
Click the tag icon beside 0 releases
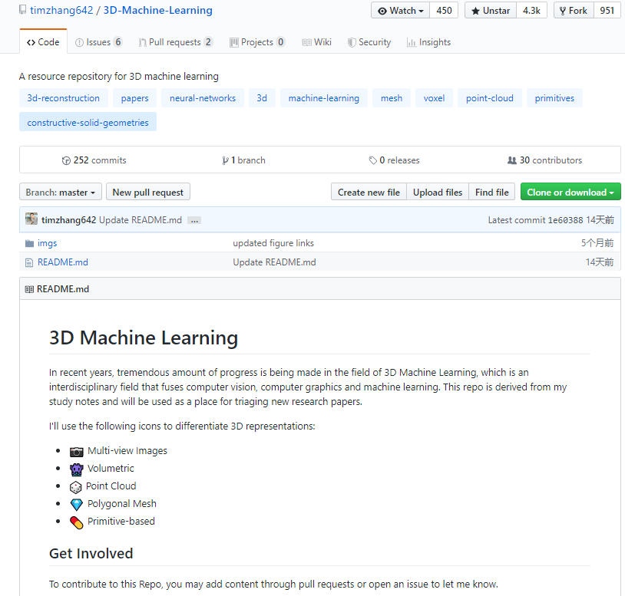(372, 160)
